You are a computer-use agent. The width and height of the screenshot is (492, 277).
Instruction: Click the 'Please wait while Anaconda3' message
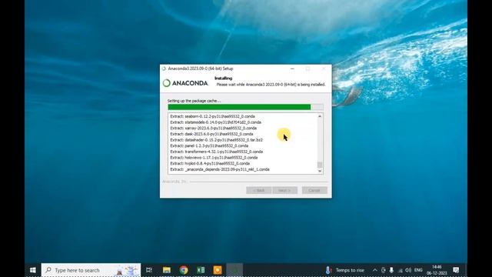271,85
